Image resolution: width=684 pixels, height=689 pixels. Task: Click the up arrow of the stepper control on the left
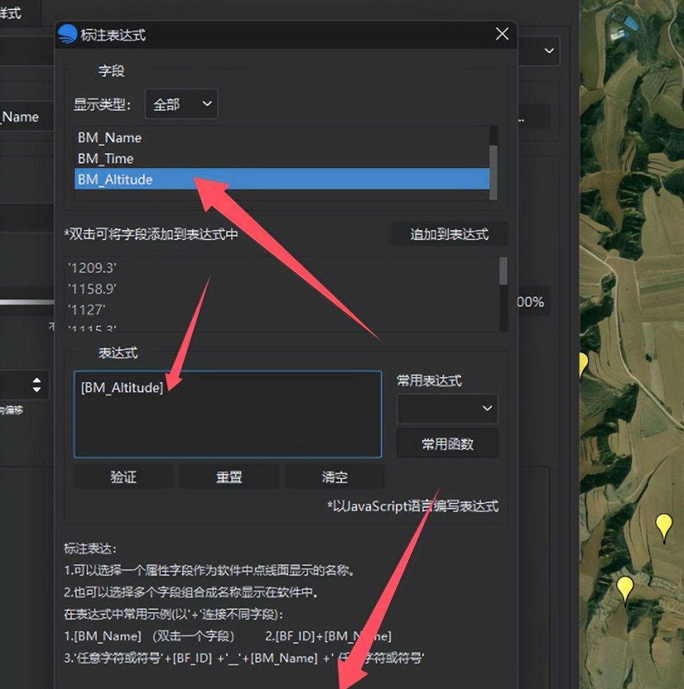coord(38,380)
